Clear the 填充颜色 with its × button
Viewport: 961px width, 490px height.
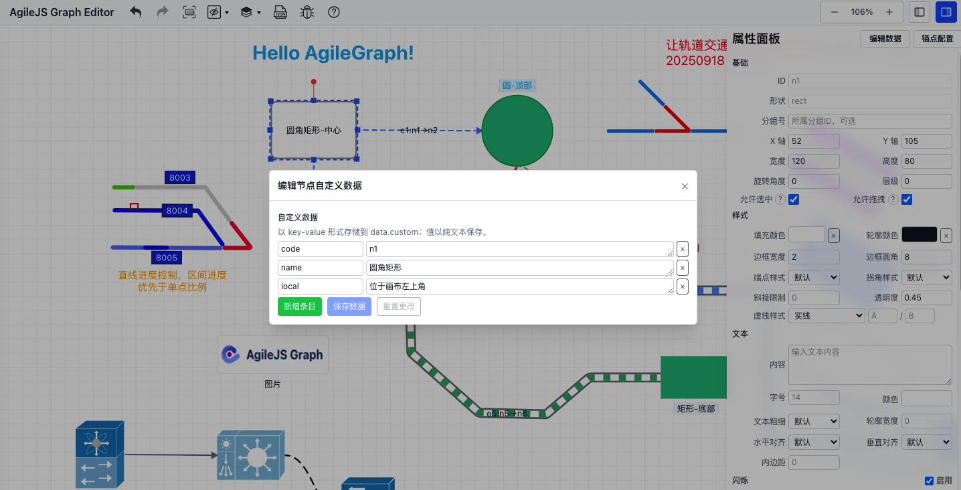click(833, 235)
